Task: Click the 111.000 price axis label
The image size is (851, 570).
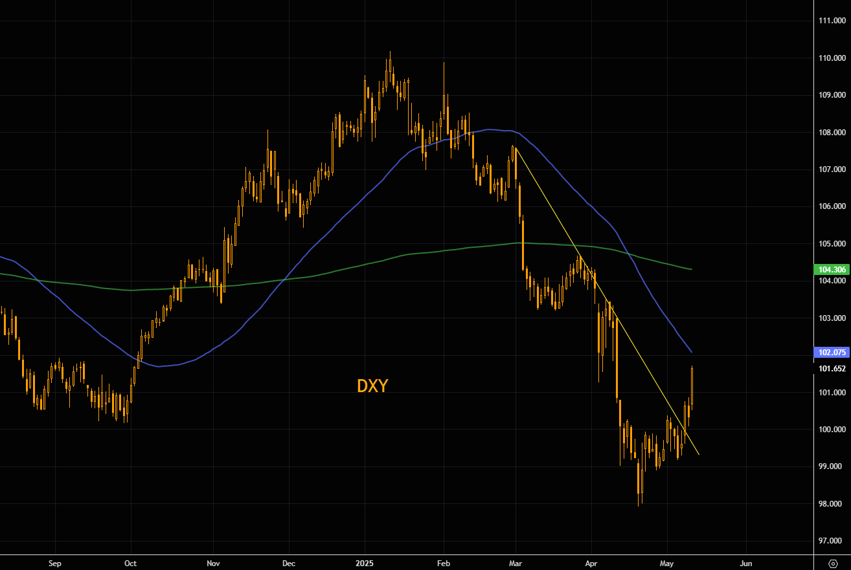Action: tap(832, 21)
